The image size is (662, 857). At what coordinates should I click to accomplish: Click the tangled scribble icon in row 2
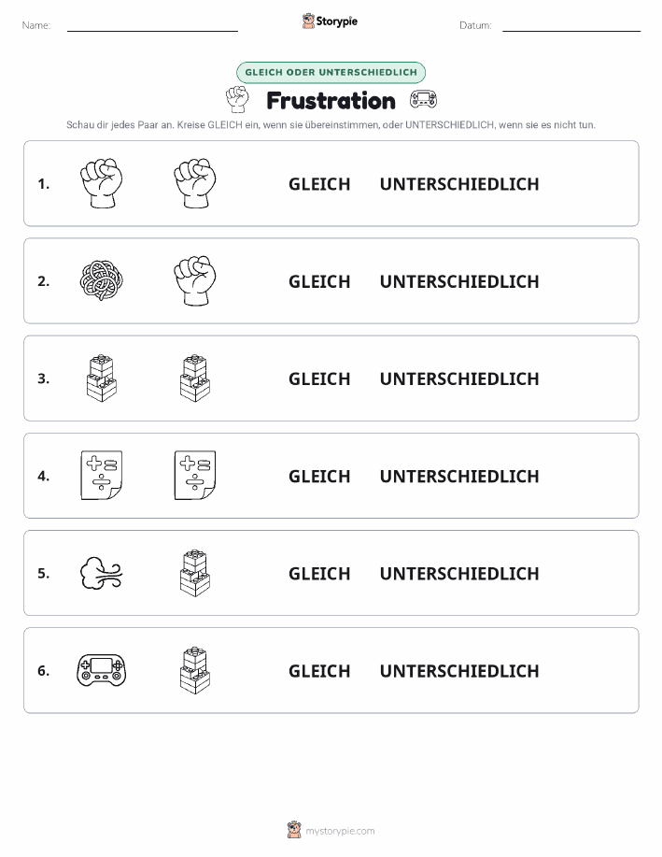click(x=102, y=281)
